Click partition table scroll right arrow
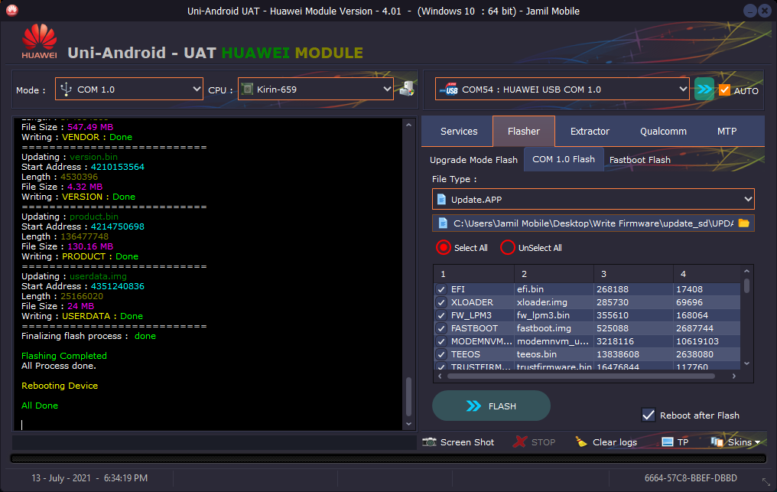The width and height of the screenshot is (777, 492). 734,376
